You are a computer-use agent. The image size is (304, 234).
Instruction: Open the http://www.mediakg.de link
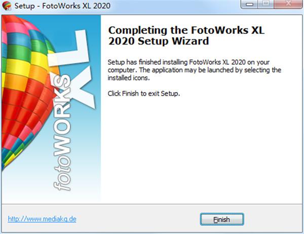(x=42, y=219)
